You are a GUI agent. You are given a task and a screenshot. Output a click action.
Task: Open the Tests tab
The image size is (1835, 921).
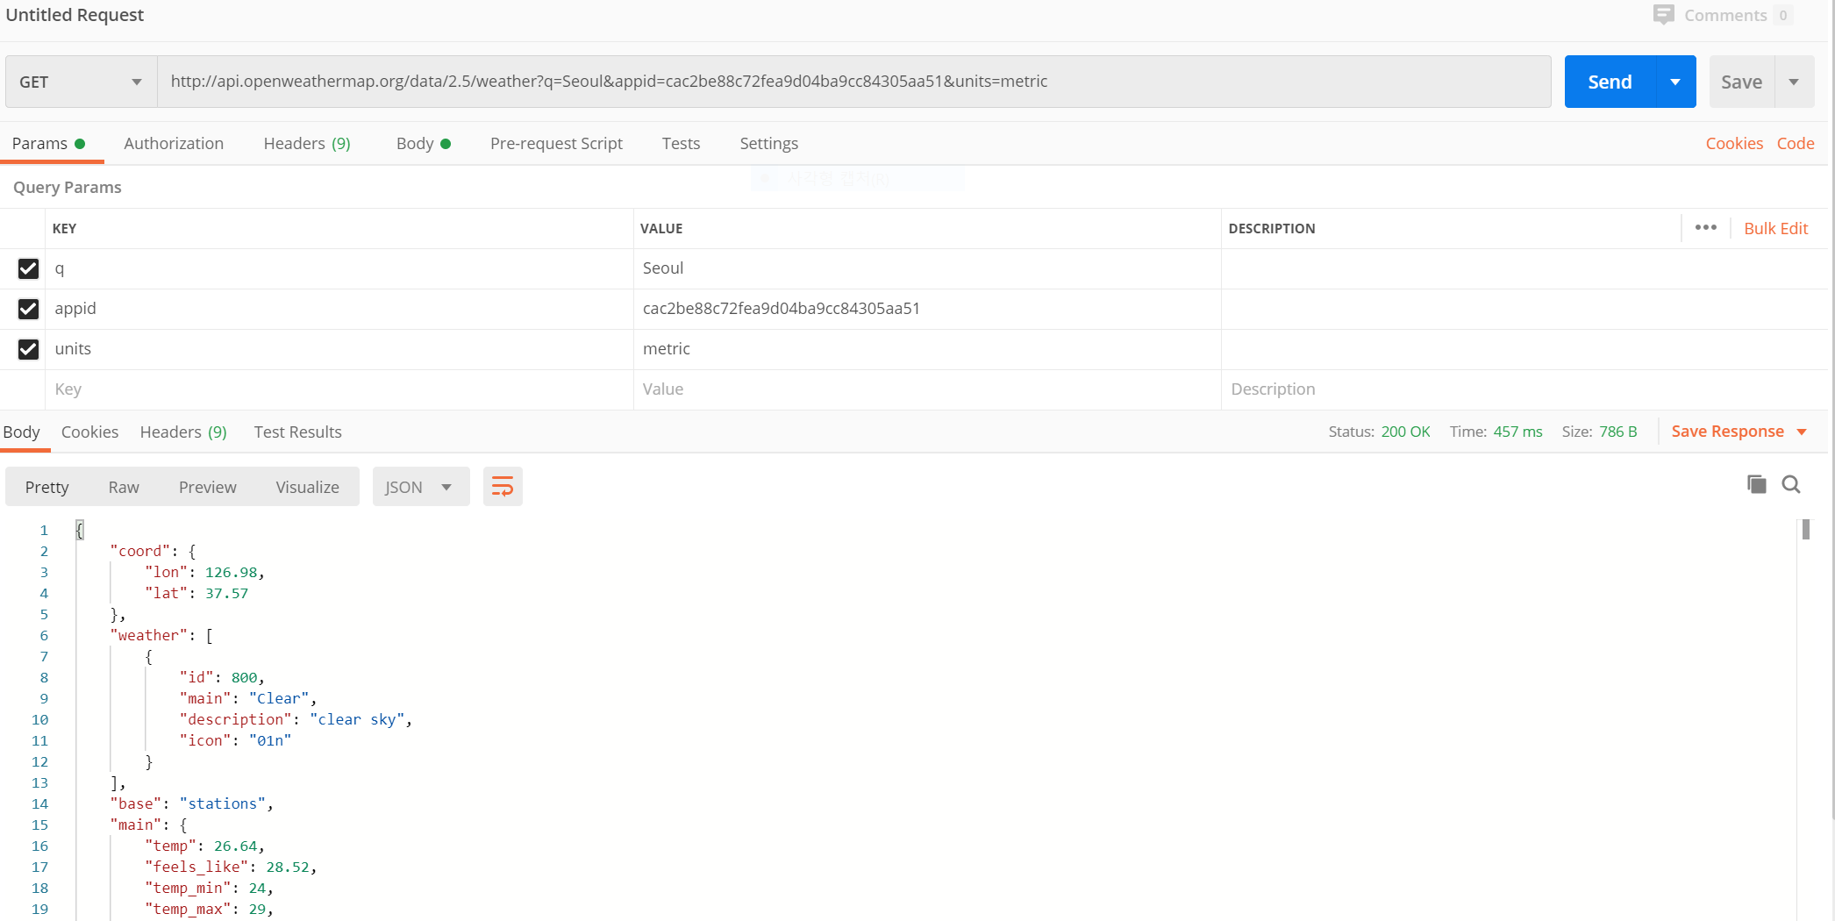point(681,143)
